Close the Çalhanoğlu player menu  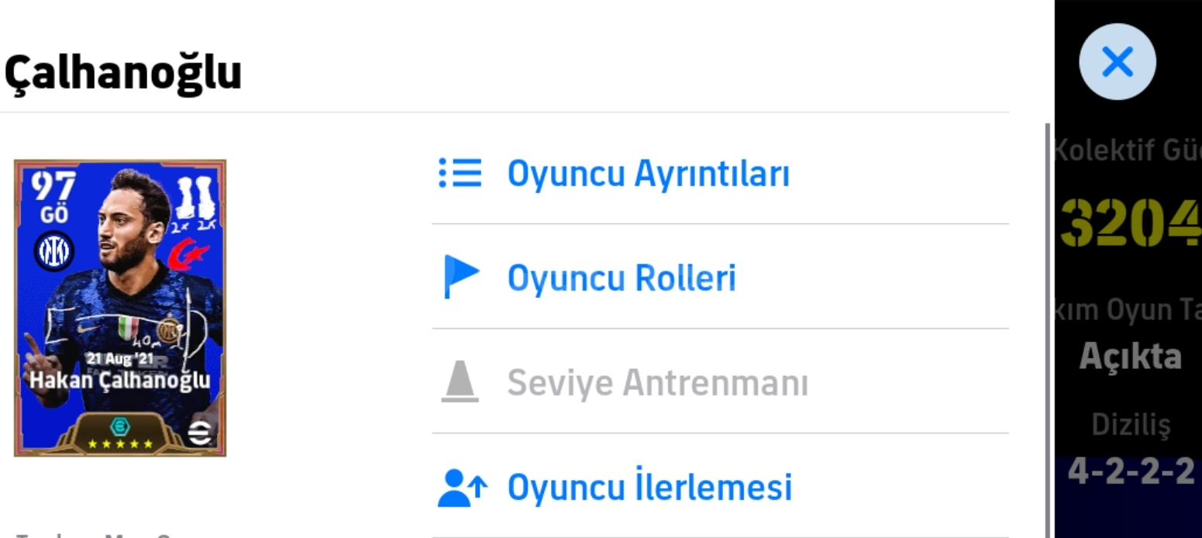pyautogui.click(x=1117, y=61)
